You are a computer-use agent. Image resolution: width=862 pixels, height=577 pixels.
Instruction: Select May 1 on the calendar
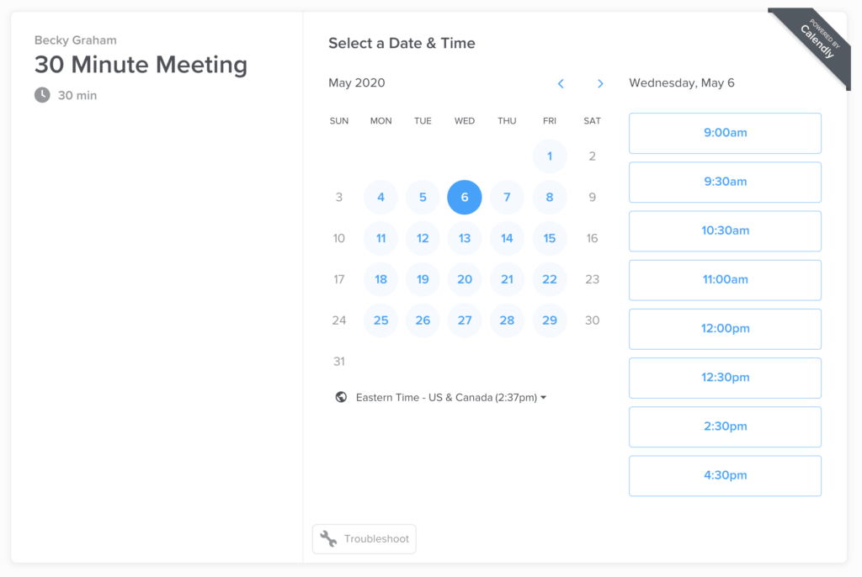click(x=549, y=156)
